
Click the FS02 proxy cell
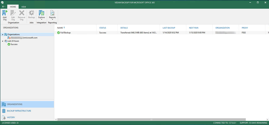244,33
